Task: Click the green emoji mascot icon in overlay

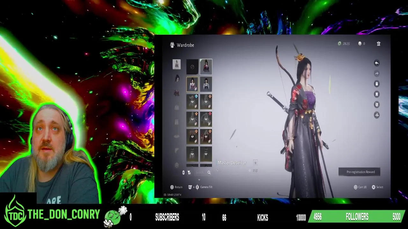Action: pyautogui.click(x=115, y=217)
